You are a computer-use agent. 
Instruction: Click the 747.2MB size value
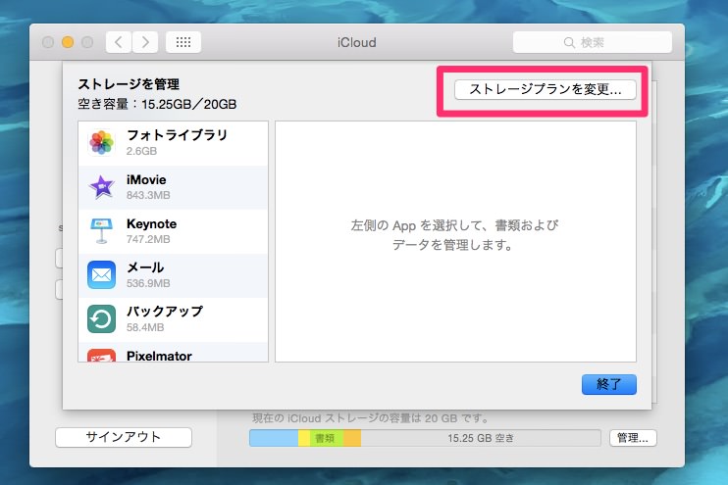point(148,239)
